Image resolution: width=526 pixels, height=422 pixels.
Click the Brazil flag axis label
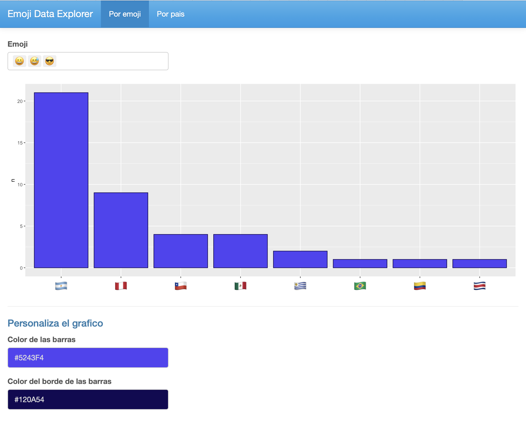(x=360, y=286)
